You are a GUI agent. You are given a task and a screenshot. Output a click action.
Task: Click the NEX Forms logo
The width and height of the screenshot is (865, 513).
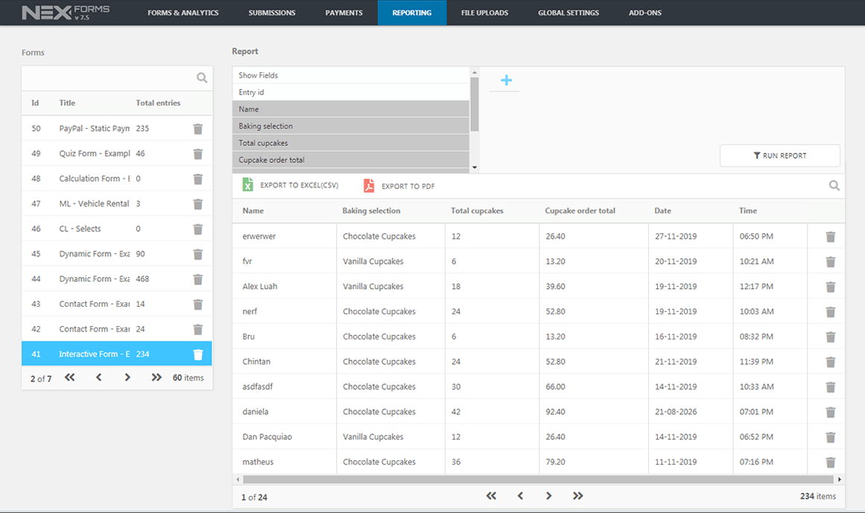point(66,12)
